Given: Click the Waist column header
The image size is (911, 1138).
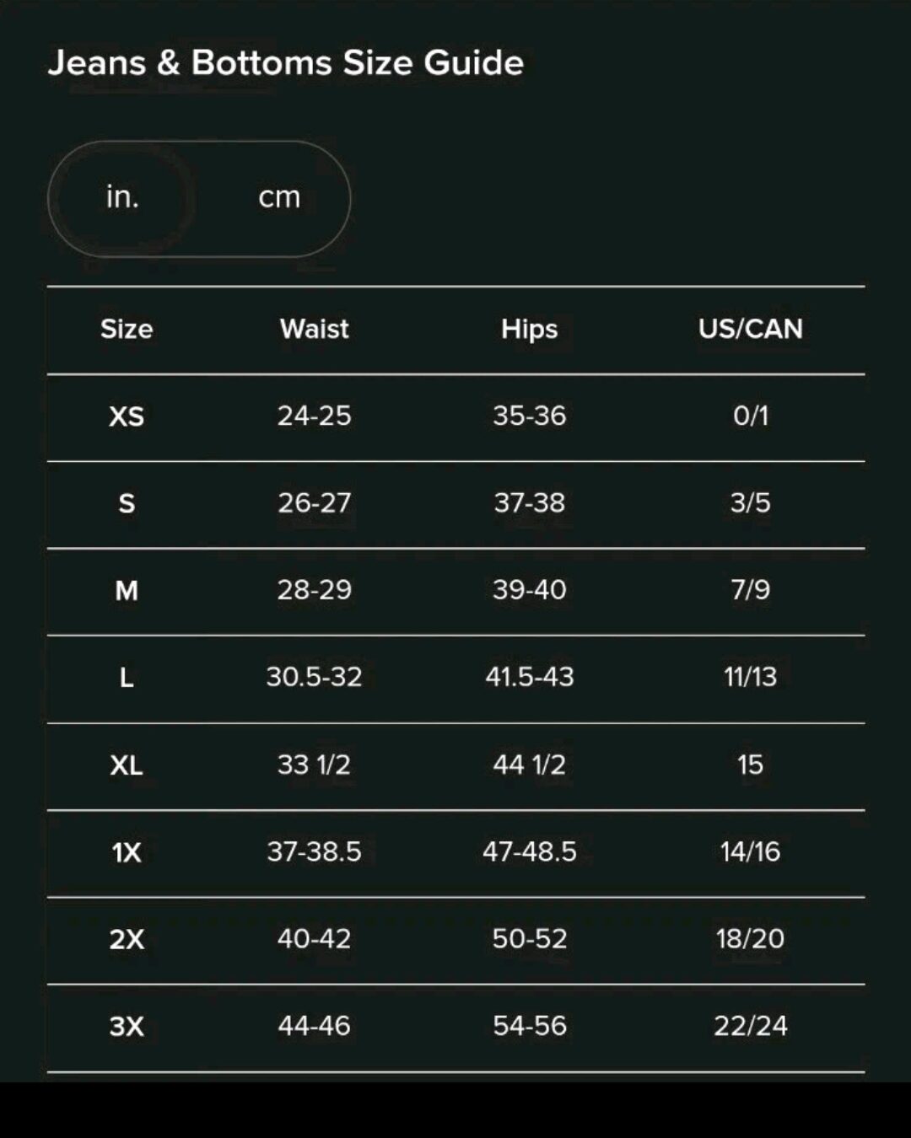Looking at the screenshot, I should coord(314,329).
